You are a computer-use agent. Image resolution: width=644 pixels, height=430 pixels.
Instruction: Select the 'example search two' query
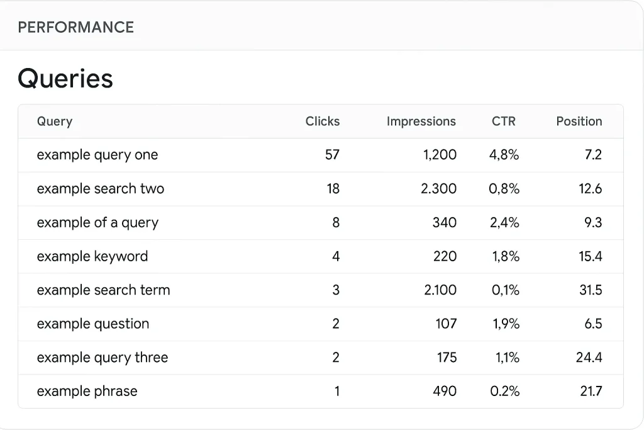point(100,189)
